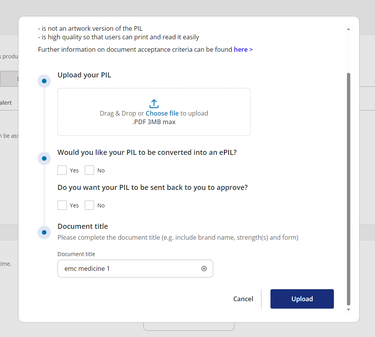Click the upload arrow icon in the drop zone

coord(154,104)
